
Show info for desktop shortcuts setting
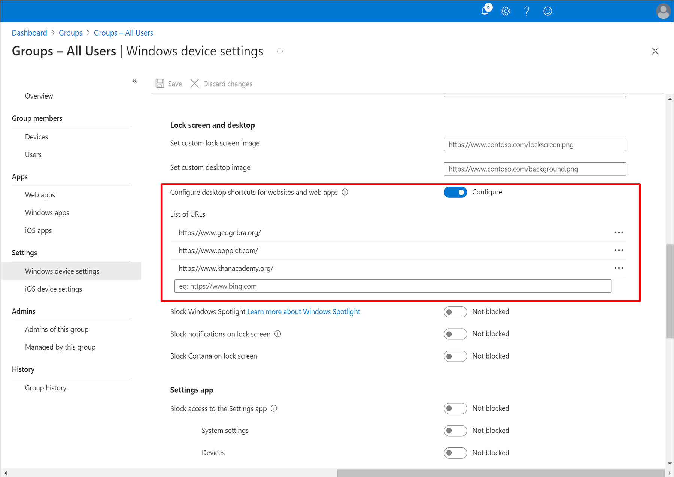coord(345,192)
